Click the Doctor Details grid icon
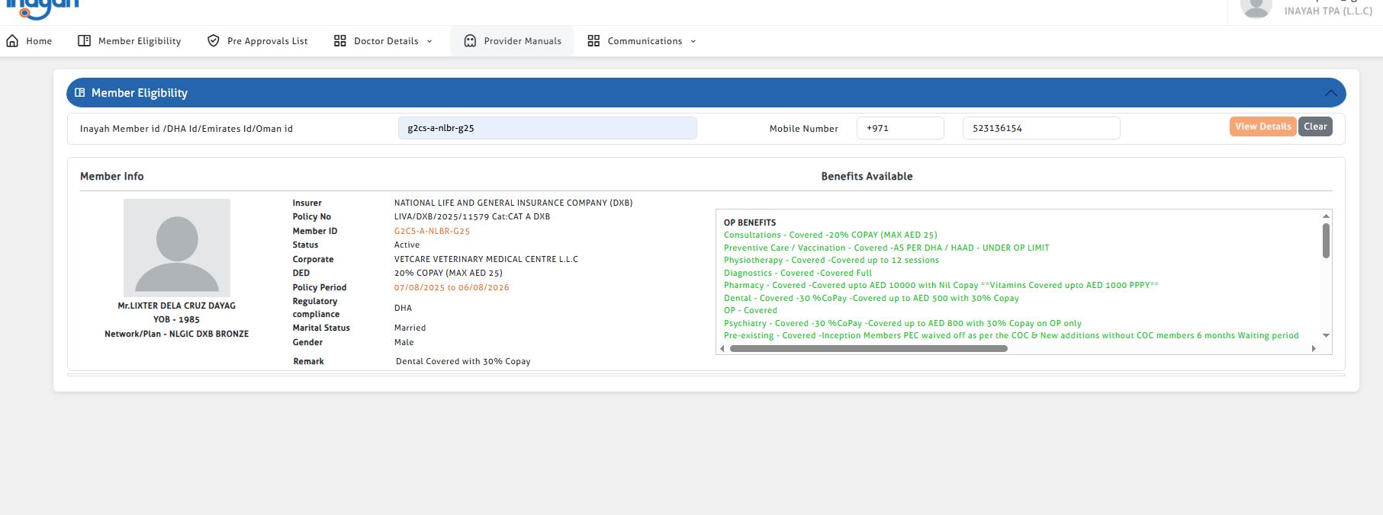Image resolution: width=1383 pixels, height=515 pixels. (x=340, y=41)
